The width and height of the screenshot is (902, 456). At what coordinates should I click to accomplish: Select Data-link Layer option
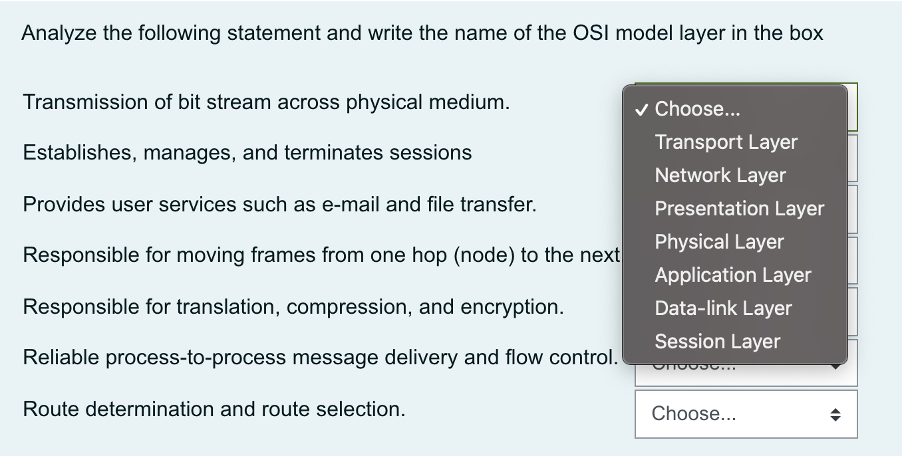coord(723,308)
